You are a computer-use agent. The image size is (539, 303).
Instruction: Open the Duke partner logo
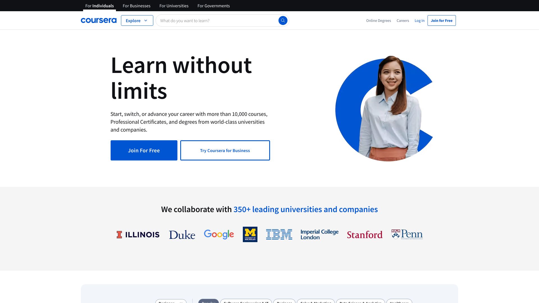click(x=182, y=235)
